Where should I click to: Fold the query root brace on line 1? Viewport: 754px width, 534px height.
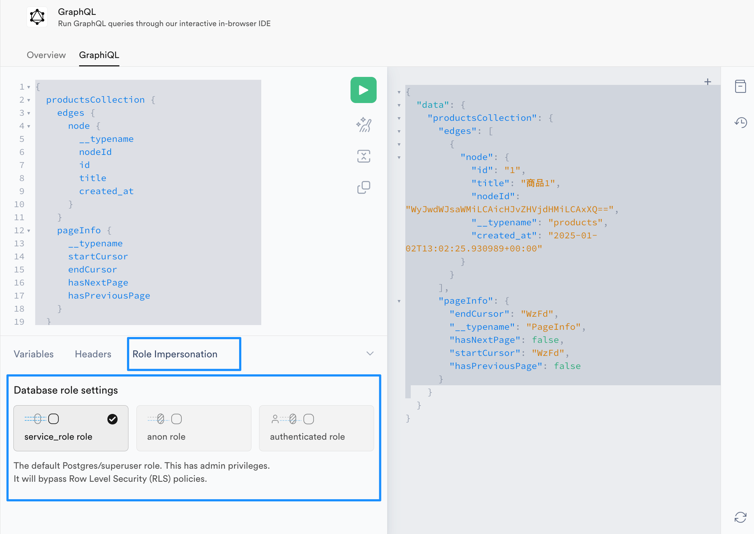tap(29, 87)
